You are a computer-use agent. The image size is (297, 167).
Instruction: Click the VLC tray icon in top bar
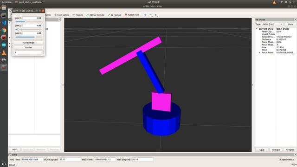274,2
